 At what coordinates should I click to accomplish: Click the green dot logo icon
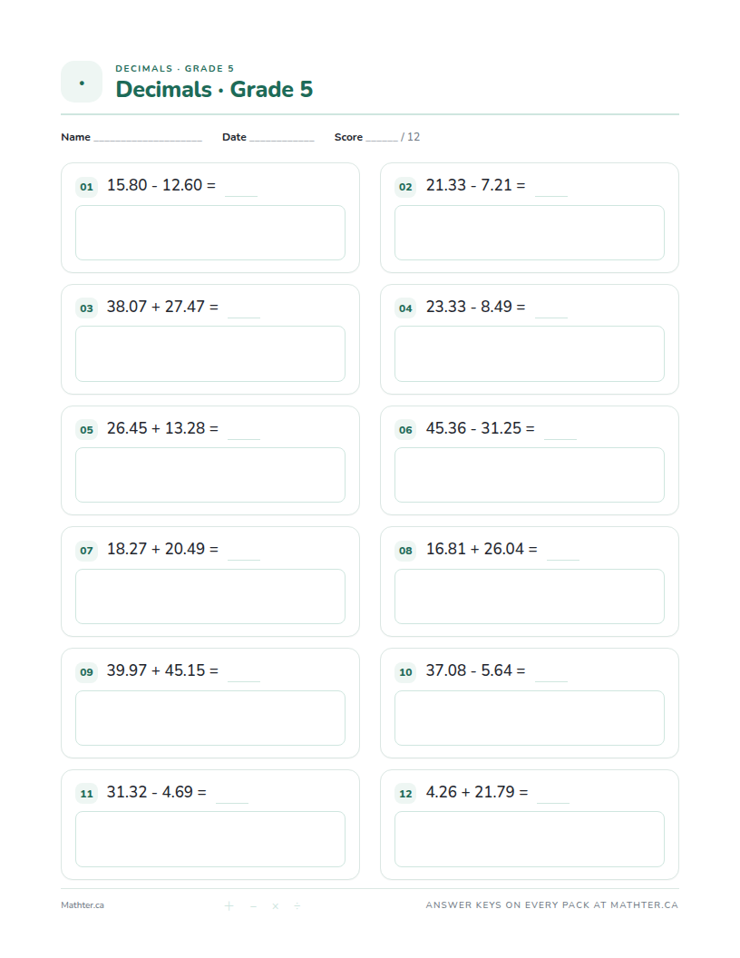coord(82,82)
